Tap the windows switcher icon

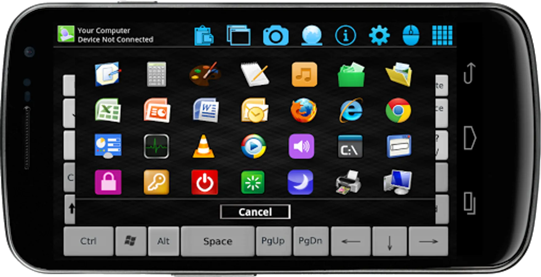pos(239,35)
